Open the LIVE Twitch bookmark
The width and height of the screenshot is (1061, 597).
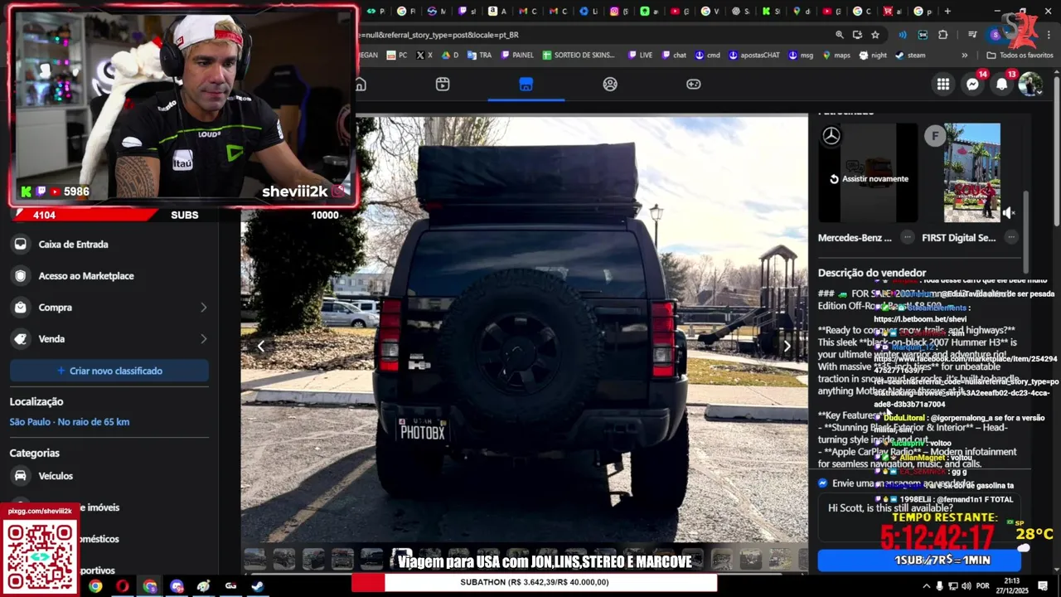640,56
